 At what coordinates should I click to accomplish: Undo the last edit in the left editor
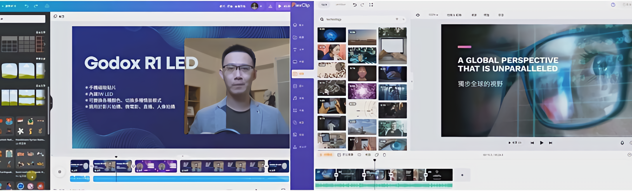tap(27, 6)
